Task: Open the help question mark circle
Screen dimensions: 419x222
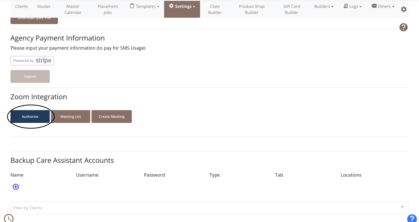Action: coord(403,27)
